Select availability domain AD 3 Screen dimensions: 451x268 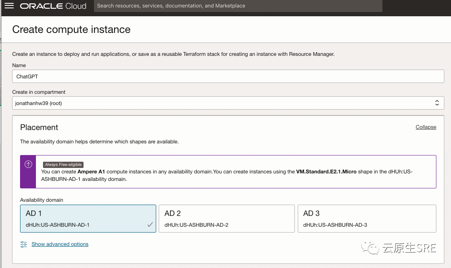pos(367,219)
